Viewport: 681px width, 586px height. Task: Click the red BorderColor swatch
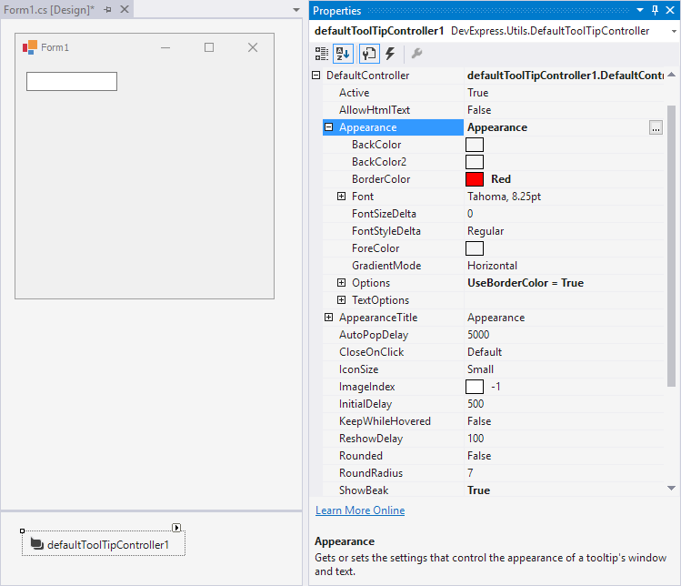tap(475, 179)
